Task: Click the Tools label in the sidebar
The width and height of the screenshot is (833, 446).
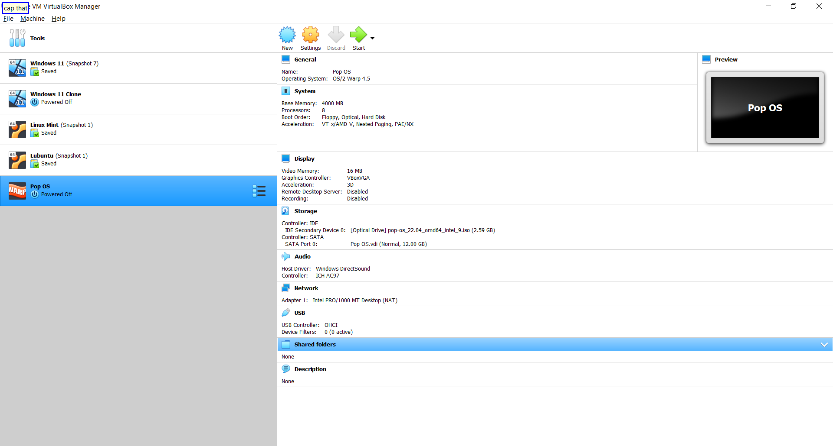Action: click(x=37, y=38)
